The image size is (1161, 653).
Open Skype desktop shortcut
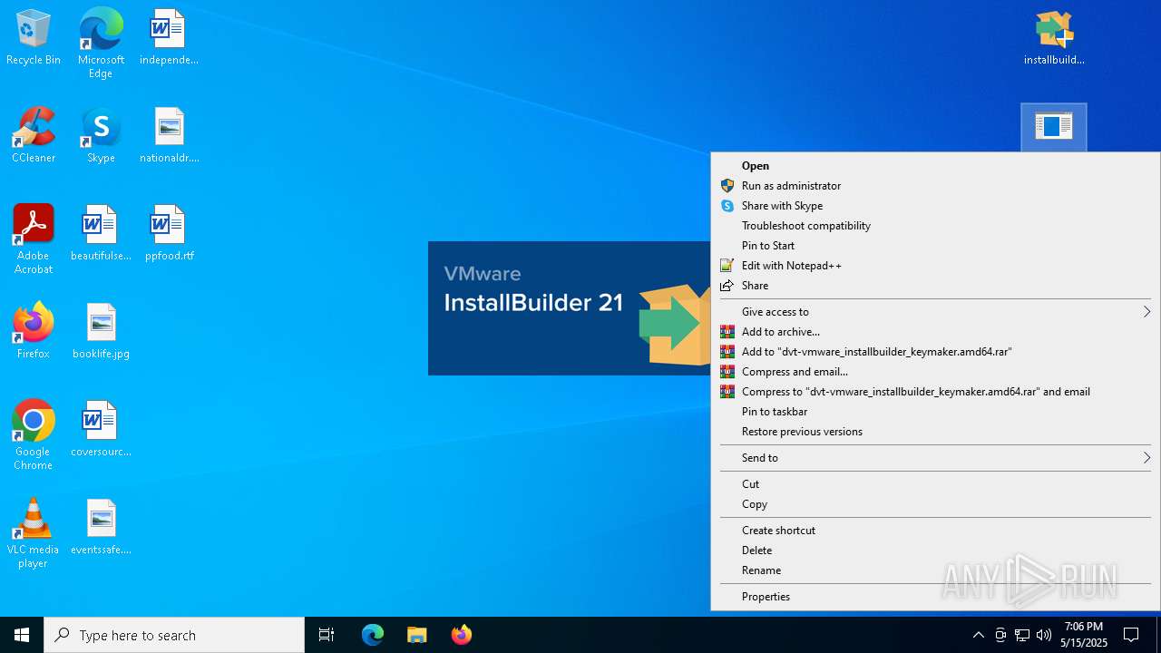point(101,136)
